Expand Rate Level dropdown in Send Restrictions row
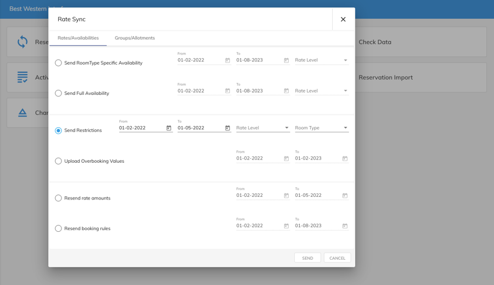The image size is (494, 285). coord(262,128)
